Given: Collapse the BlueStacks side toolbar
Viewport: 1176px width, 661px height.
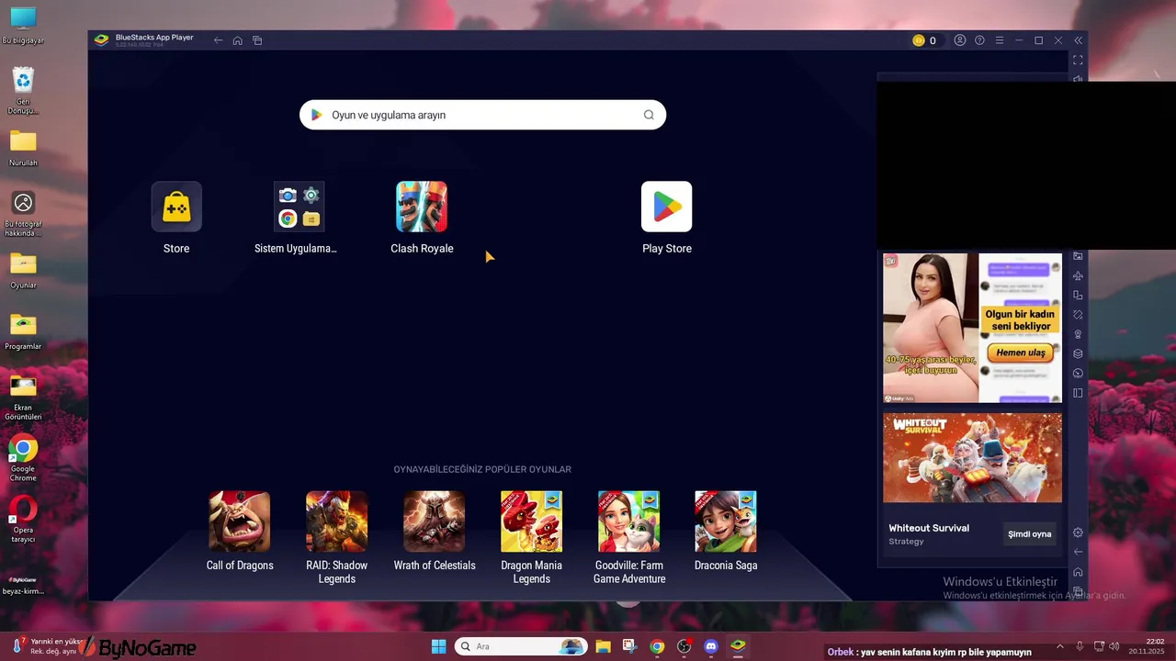Looking at the screenshot, I should coord(1079,40).
